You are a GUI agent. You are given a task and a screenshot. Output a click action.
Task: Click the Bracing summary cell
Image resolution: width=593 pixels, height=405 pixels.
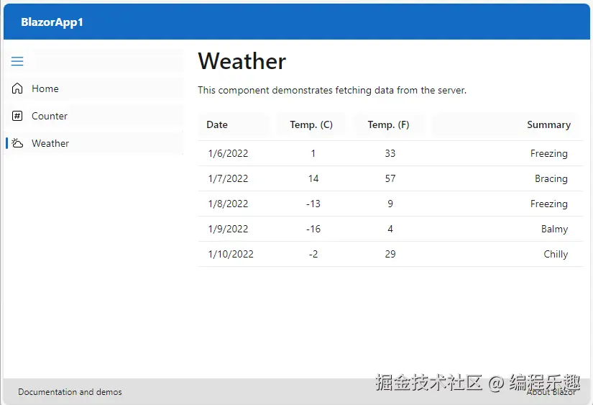[x=551, y=178]
